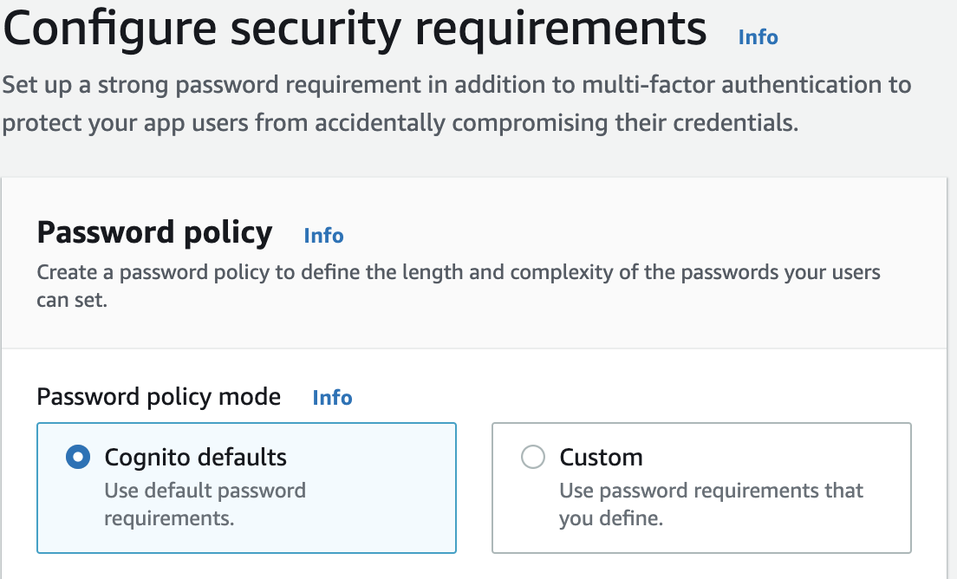This screenshot has width=957, height=579.
Task: Click "Use default password" description line
Action: (x=205, y=491)
